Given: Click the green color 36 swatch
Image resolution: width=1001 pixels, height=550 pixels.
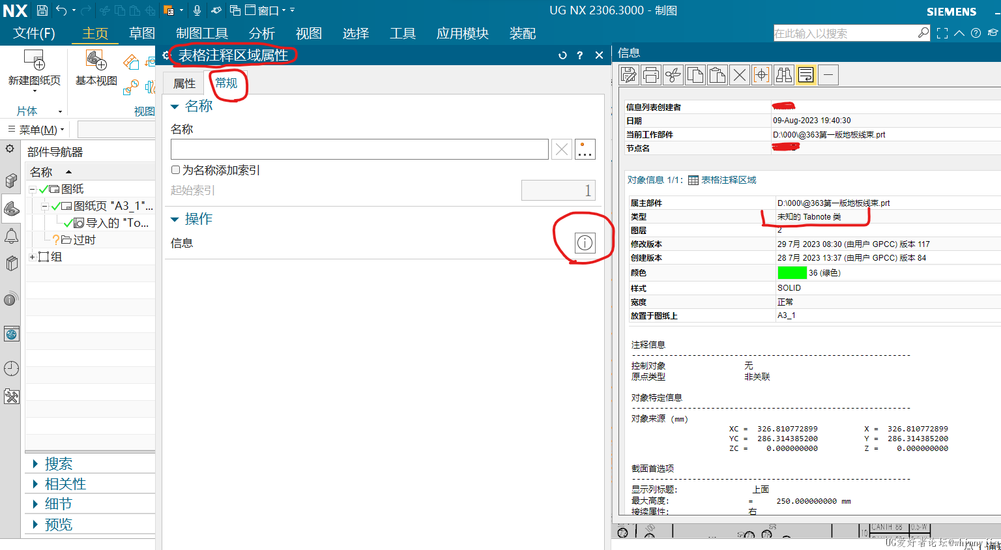Looking at the screenshot, I should pyautogui.click(x=792, y=273).
